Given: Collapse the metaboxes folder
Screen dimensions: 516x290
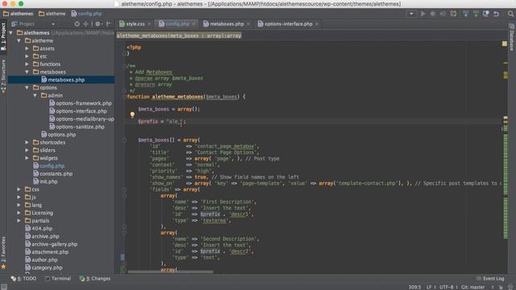Looking at the screenshot, I should click(27, 72).
